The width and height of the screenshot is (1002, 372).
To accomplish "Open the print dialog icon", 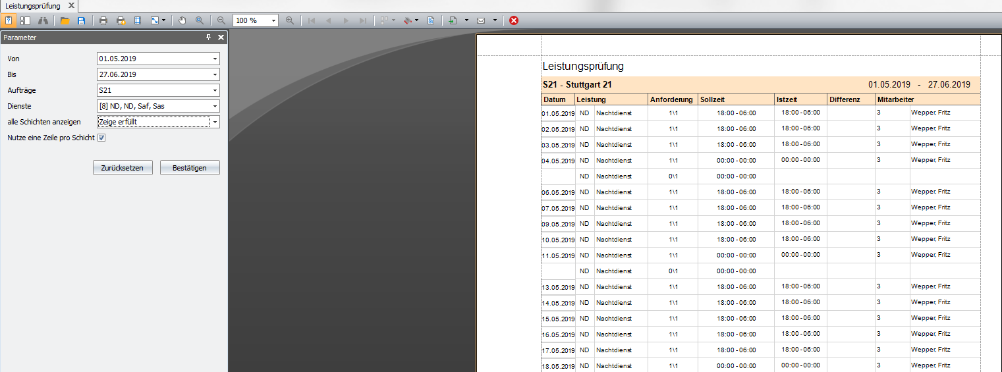I will point(103,20).
